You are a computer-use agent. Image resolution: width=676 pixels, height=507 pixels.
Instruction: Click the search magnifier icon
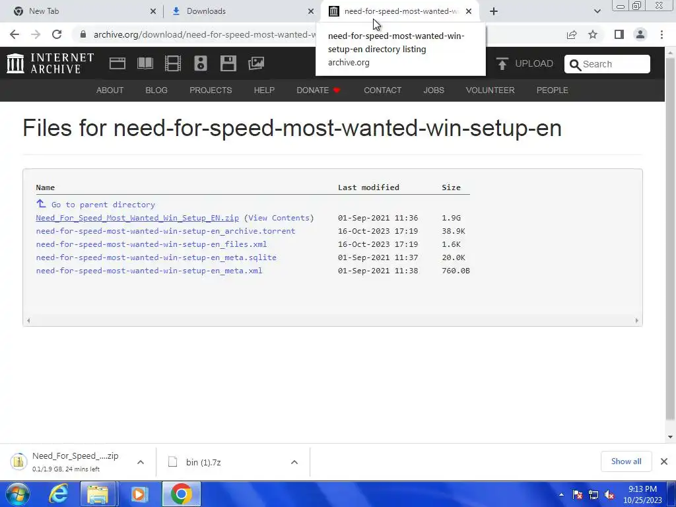[x=575, y=65]
